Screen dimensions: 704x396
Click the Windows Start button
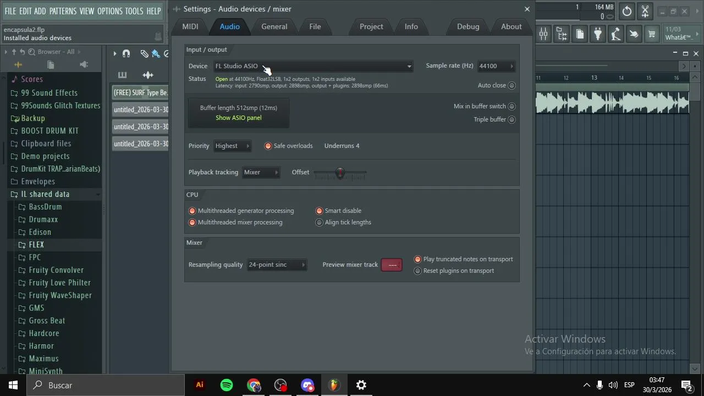click(13, 385)
